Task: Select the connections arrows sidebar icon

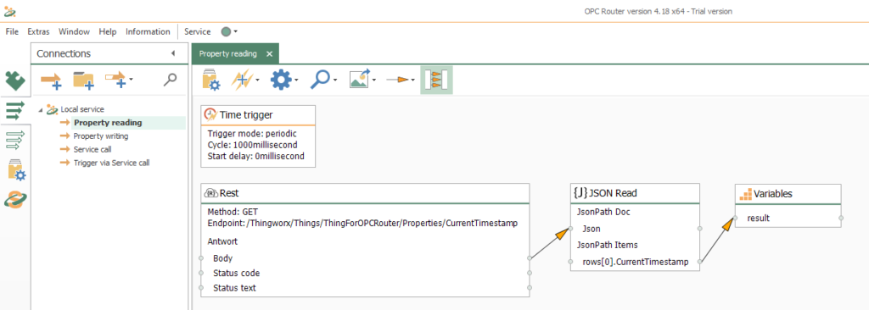Action: coord(15,110)
